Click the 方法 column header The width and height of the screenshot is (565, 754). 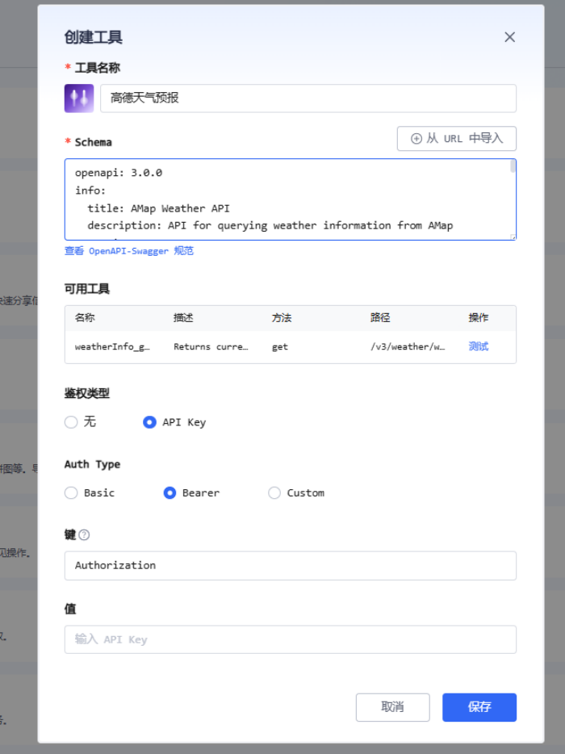pos(282,317)
